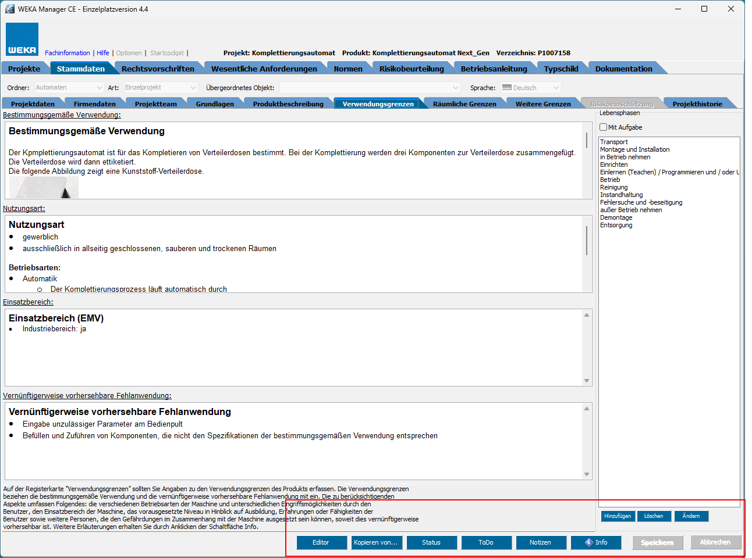Click the scrollbar in the Nutzungsart box
The width and height of the screenshot is (752, 558).
[x=586, y=240]
